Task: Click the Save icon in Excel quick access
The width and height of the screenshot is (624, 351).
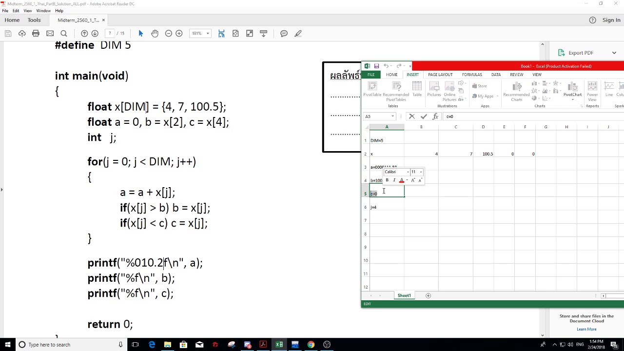Action: pyautogui.click(x=376, y=66)
